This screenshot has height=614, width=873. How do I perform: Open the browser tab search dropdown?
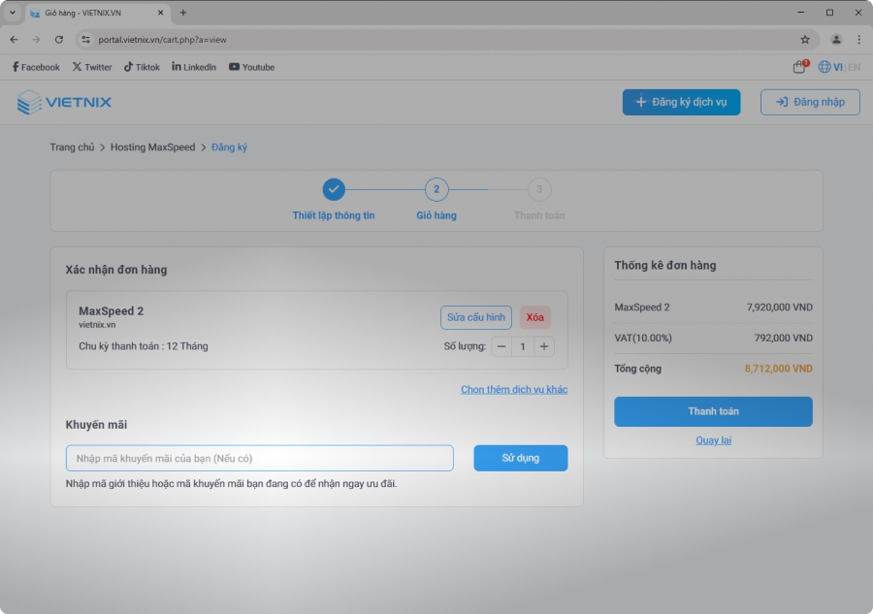[13, 13]
